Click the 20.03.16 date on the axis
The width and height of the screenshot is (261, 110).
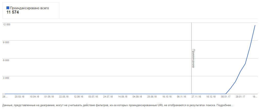(x=20, y=97)
